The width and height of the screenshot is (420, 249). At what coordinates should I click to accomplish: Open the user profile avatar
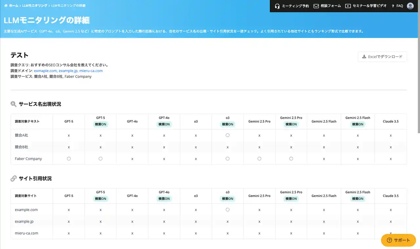pos(410,6)
